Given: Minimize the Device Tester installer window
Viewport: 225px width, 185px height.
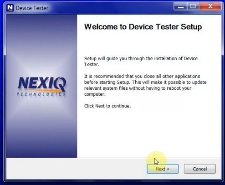Looking at the screenshot, I should [x=181, y=6].
